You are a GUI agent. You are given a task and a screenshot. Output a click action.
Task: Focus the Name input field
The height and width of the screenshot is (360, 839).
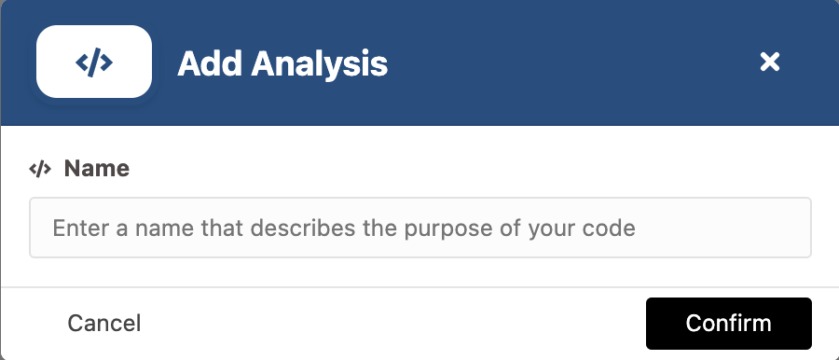tap(420, 228)
